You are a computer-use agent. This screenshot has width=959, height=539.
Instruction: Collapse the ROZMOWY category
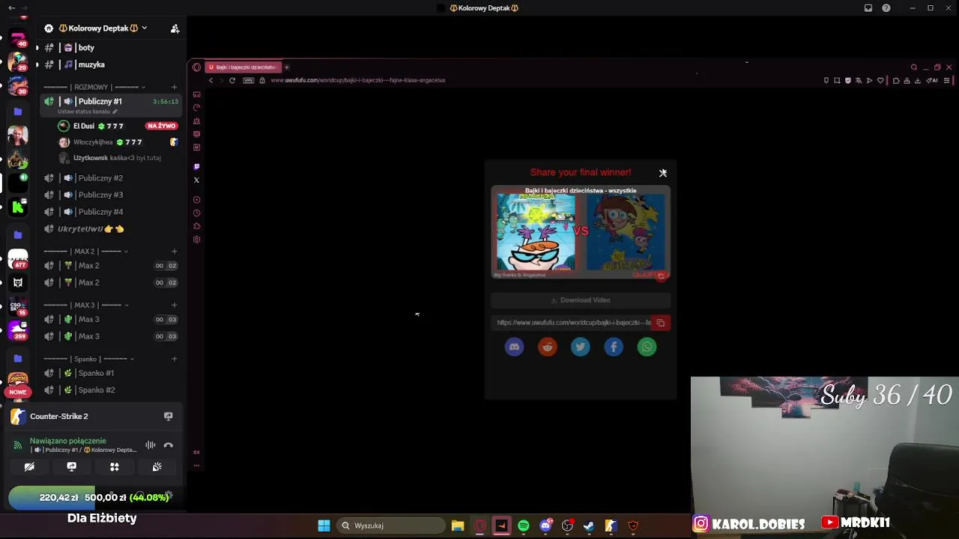pyautogui.click(x=94, y=87)
